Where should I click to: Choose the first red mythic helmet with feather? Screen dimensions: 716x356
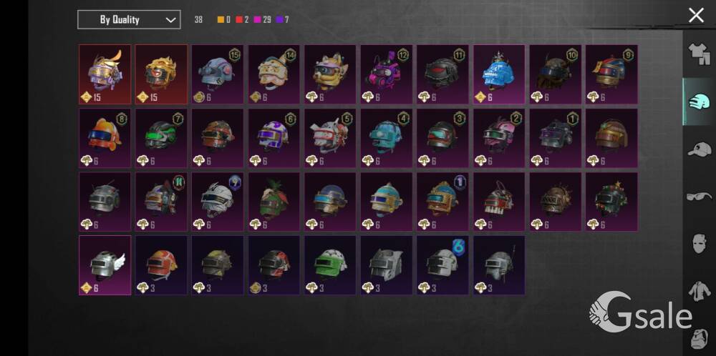pyautogui.click(x=105, y=74)
